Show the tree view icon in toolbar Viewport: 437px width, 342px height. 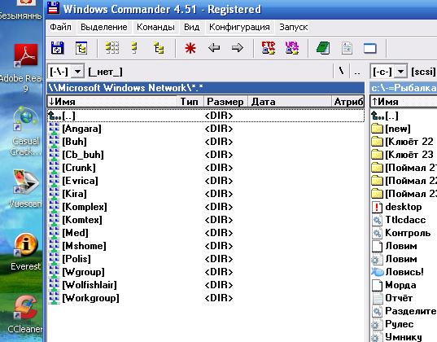point(159,48)
